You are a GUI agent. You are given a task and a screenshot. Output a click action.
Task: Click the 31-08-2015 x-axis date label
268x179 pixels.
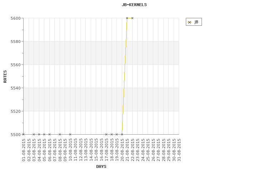179,150
